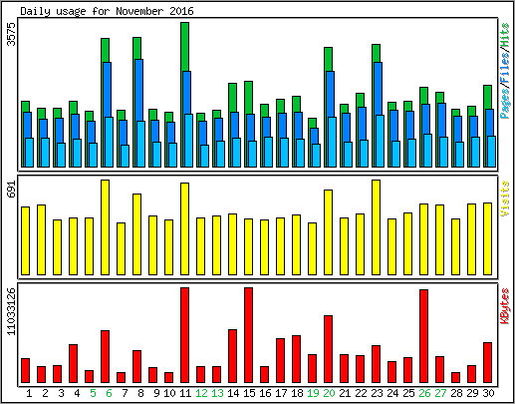The width and height of the screenshot is (515, 404).
Task: Click the red 'KBytes' legend label
Action: (x=505, y=306)
